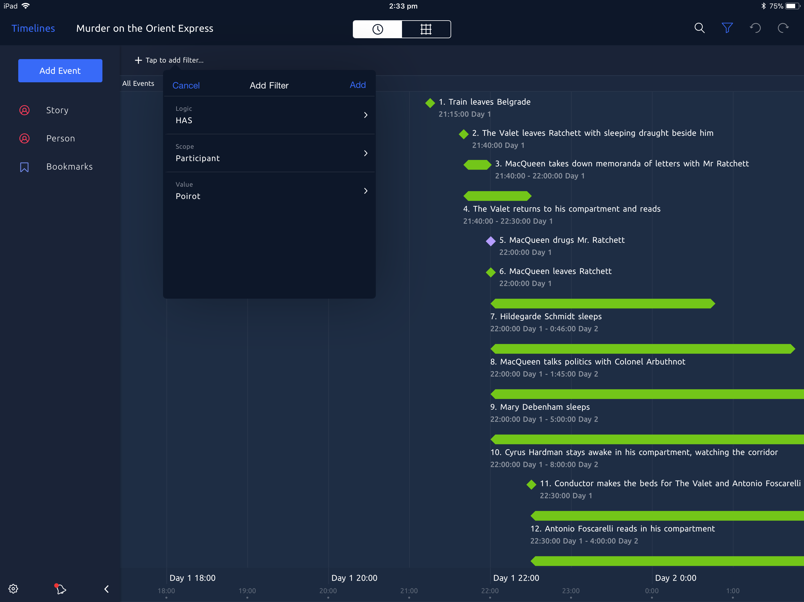Screen dimensions: 804x602
Task: Open Person in the sidebar
Action: [x=60, y=138]
